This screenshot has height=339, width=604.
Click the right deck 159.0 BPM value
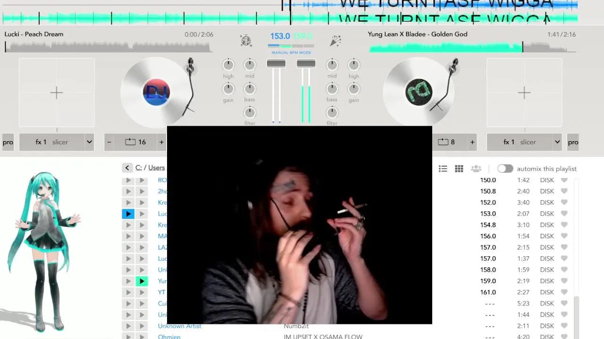point(302,36)
